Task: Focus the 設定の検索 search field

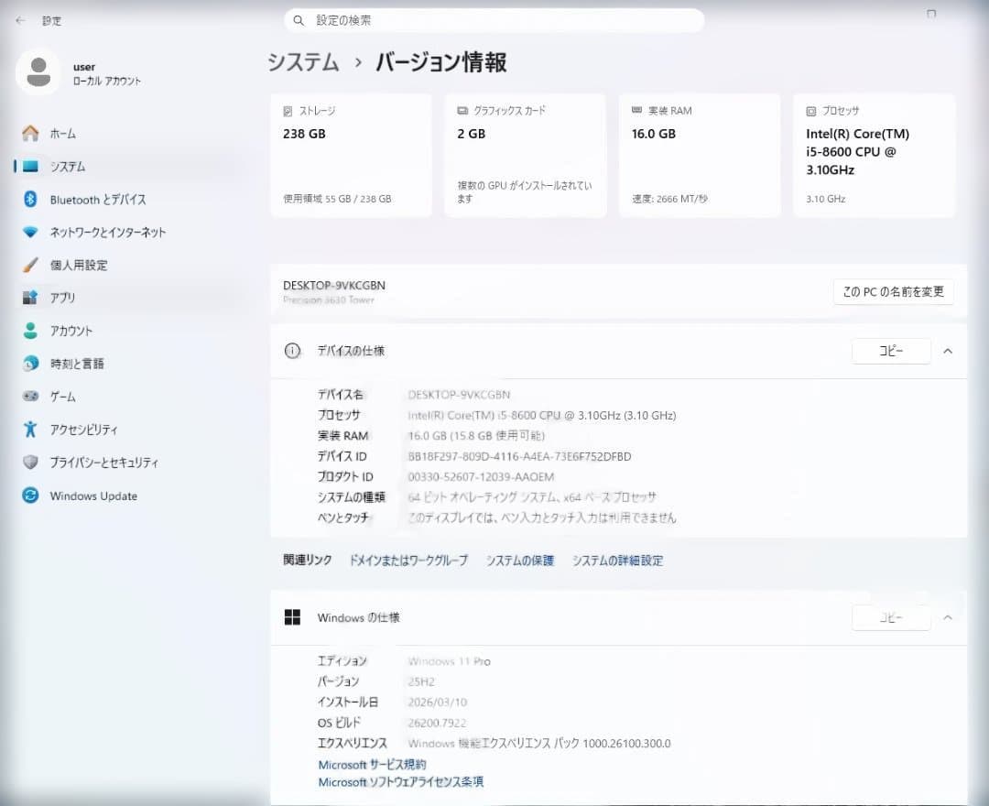Action: click(x=494, y=20)
